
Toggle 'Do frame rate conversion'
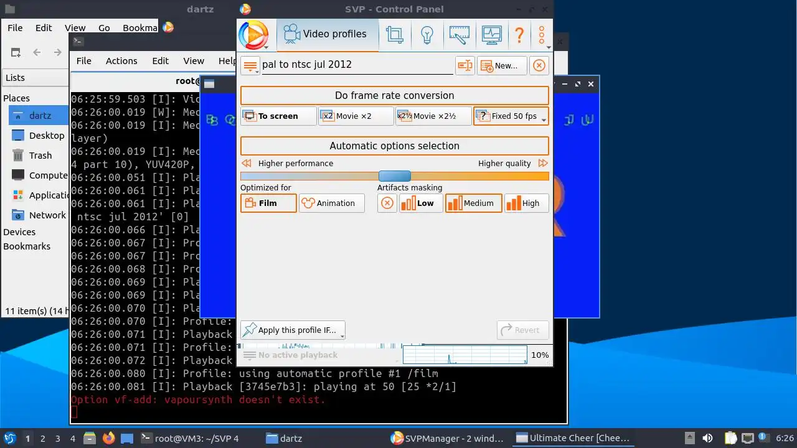394,95
